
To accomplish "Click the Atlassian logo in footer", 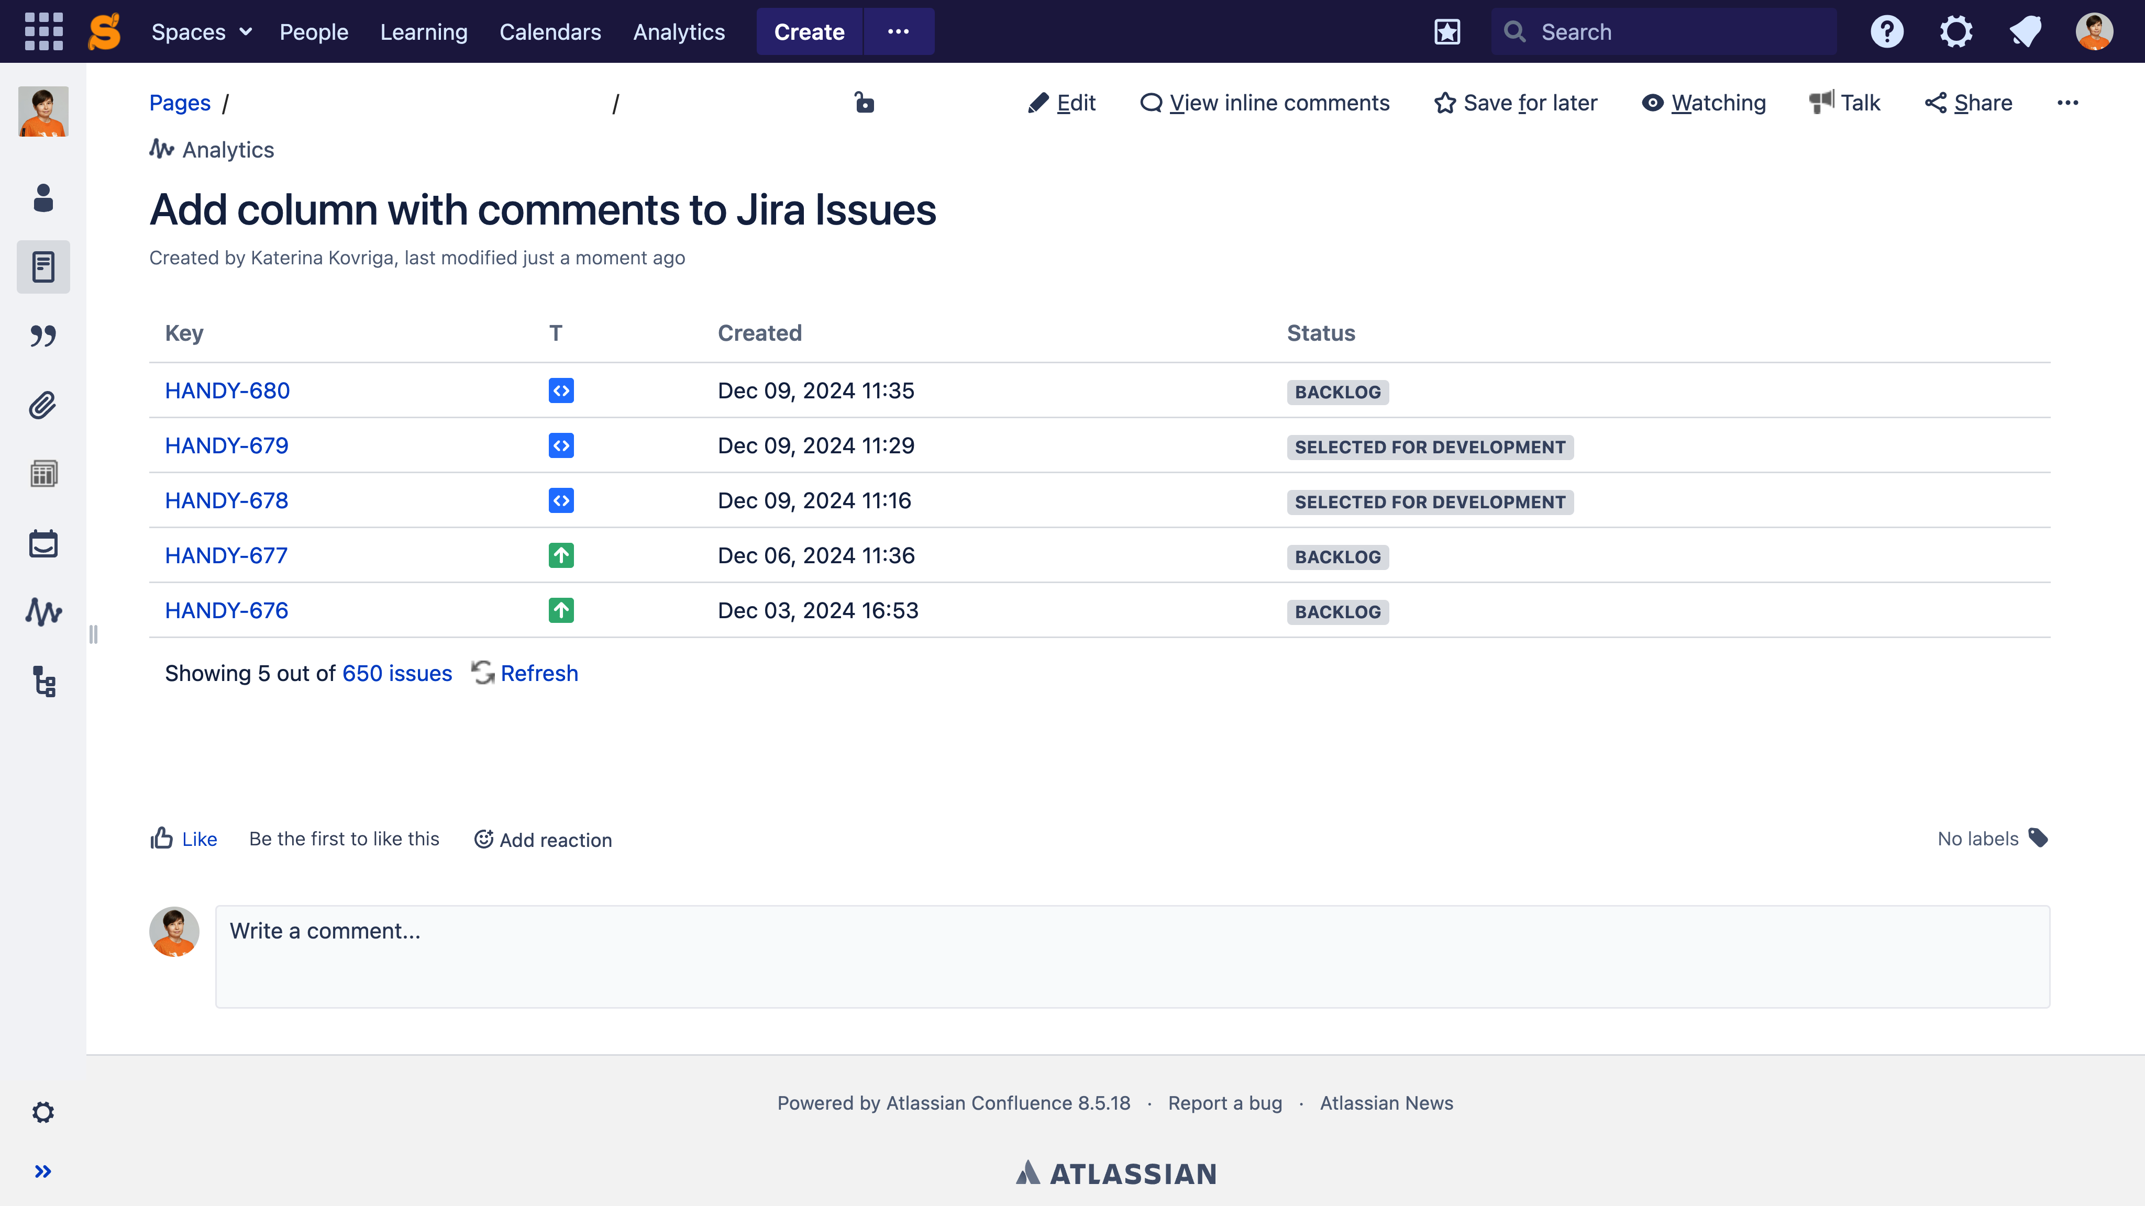I will (x=1116, y=1172).
